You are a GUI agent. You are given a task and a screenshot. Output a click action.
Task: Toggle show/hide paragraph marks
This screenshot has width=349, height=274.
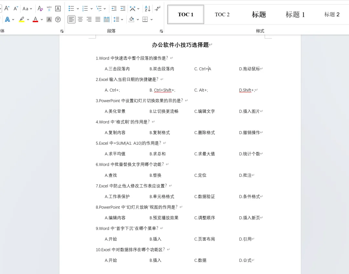[x=157, y=8]
